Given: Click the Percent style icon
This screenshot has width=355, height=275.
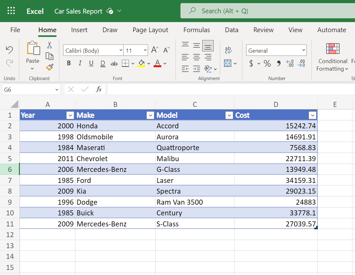Looking at the screenshot, I should click(267, 64).
